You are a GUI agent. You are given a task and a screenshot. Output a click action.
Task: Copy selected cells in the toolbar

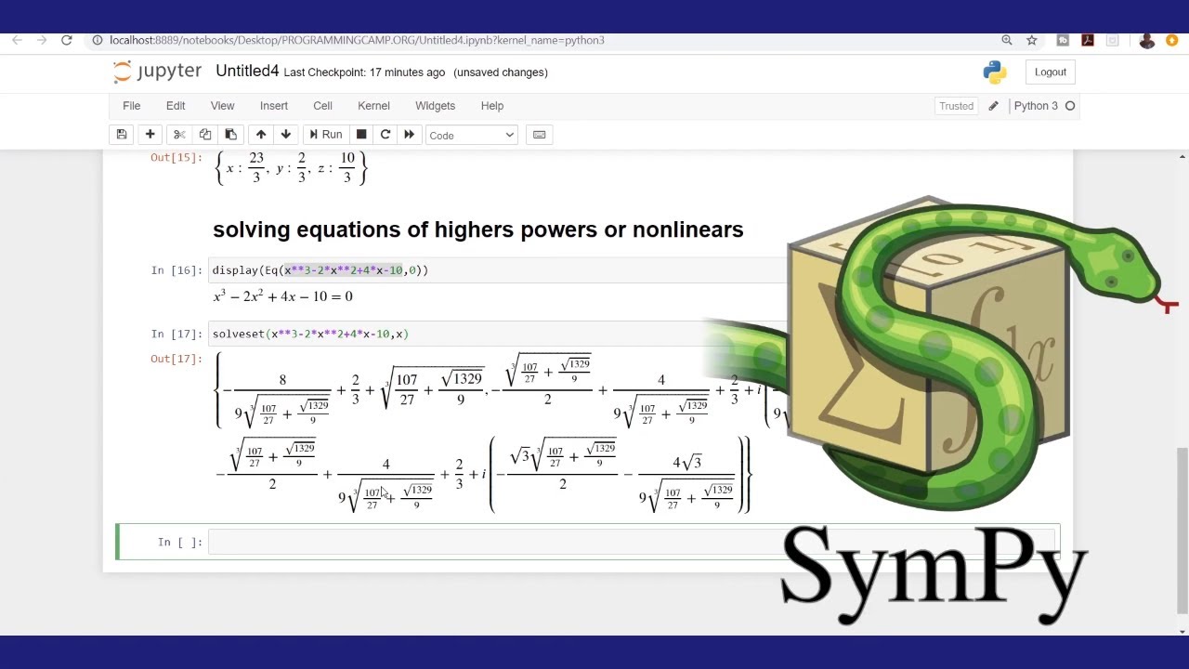point(205,135)
